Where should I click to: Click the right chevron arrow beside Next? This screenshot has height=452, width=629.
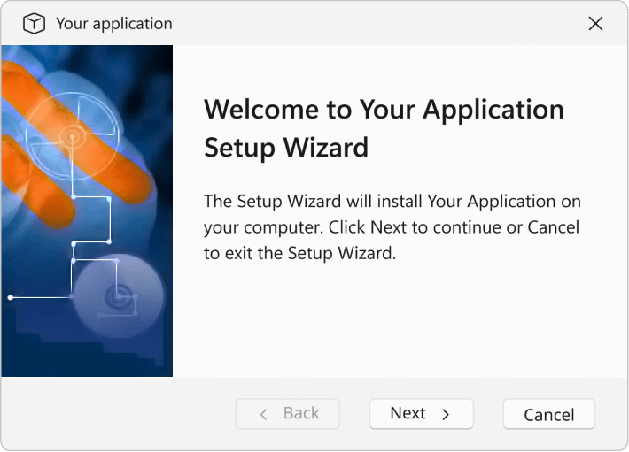[x=446, y=414]
